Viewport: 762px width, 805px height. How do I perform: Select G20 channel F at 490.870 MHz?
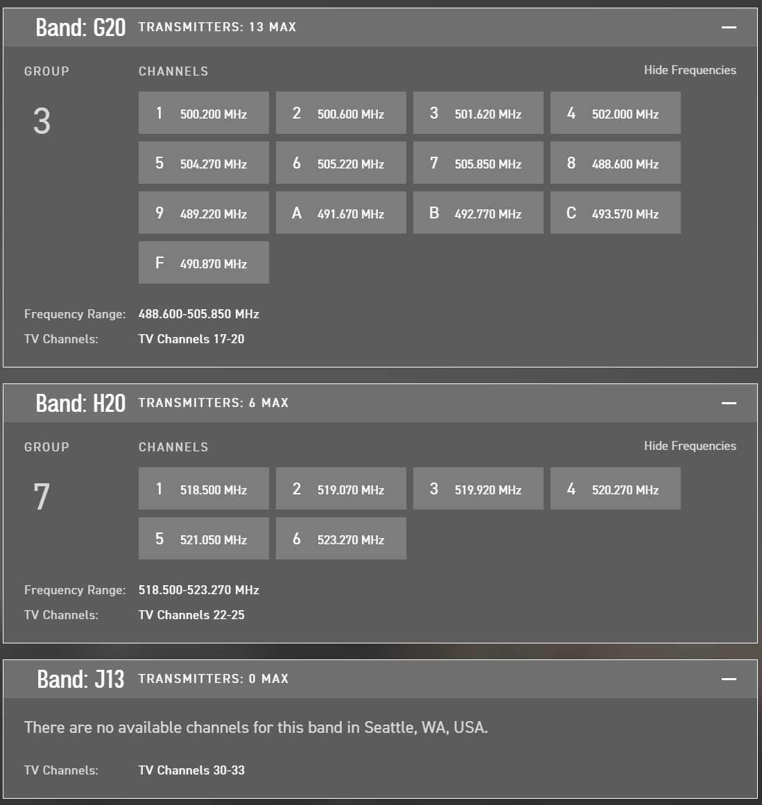coord(203,263)
